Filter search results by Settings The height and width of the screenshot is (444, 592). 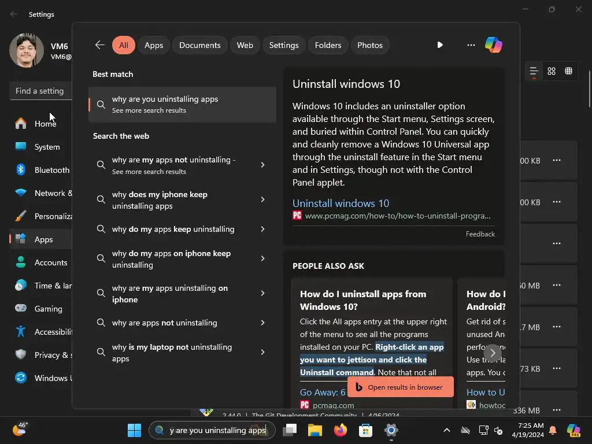283,45
